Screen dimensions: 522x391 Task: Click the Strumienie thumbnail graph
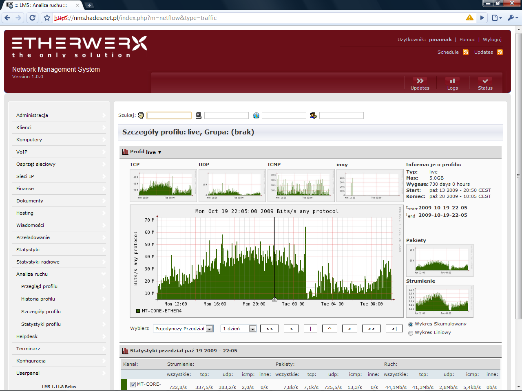pos(440,301)
